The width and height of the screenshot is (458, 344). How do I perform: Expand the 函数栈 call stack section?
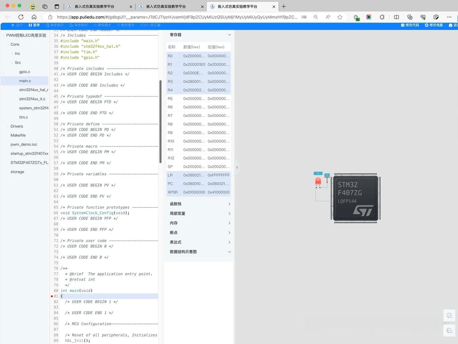click(x=229, y=204)
